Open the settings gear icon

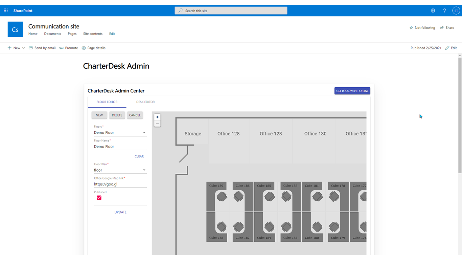tap(433, 10)
